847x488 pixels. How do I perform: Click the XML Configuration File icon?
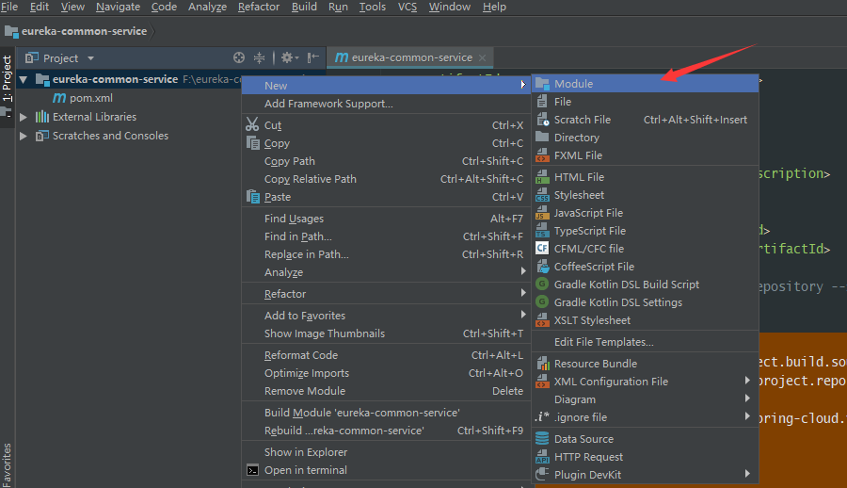(x=542, y=382)
